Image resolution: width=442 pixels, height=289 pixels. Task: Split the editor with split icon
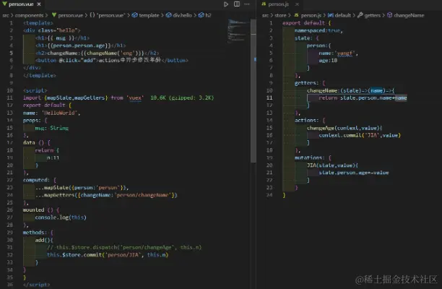(x=237, y=4)
